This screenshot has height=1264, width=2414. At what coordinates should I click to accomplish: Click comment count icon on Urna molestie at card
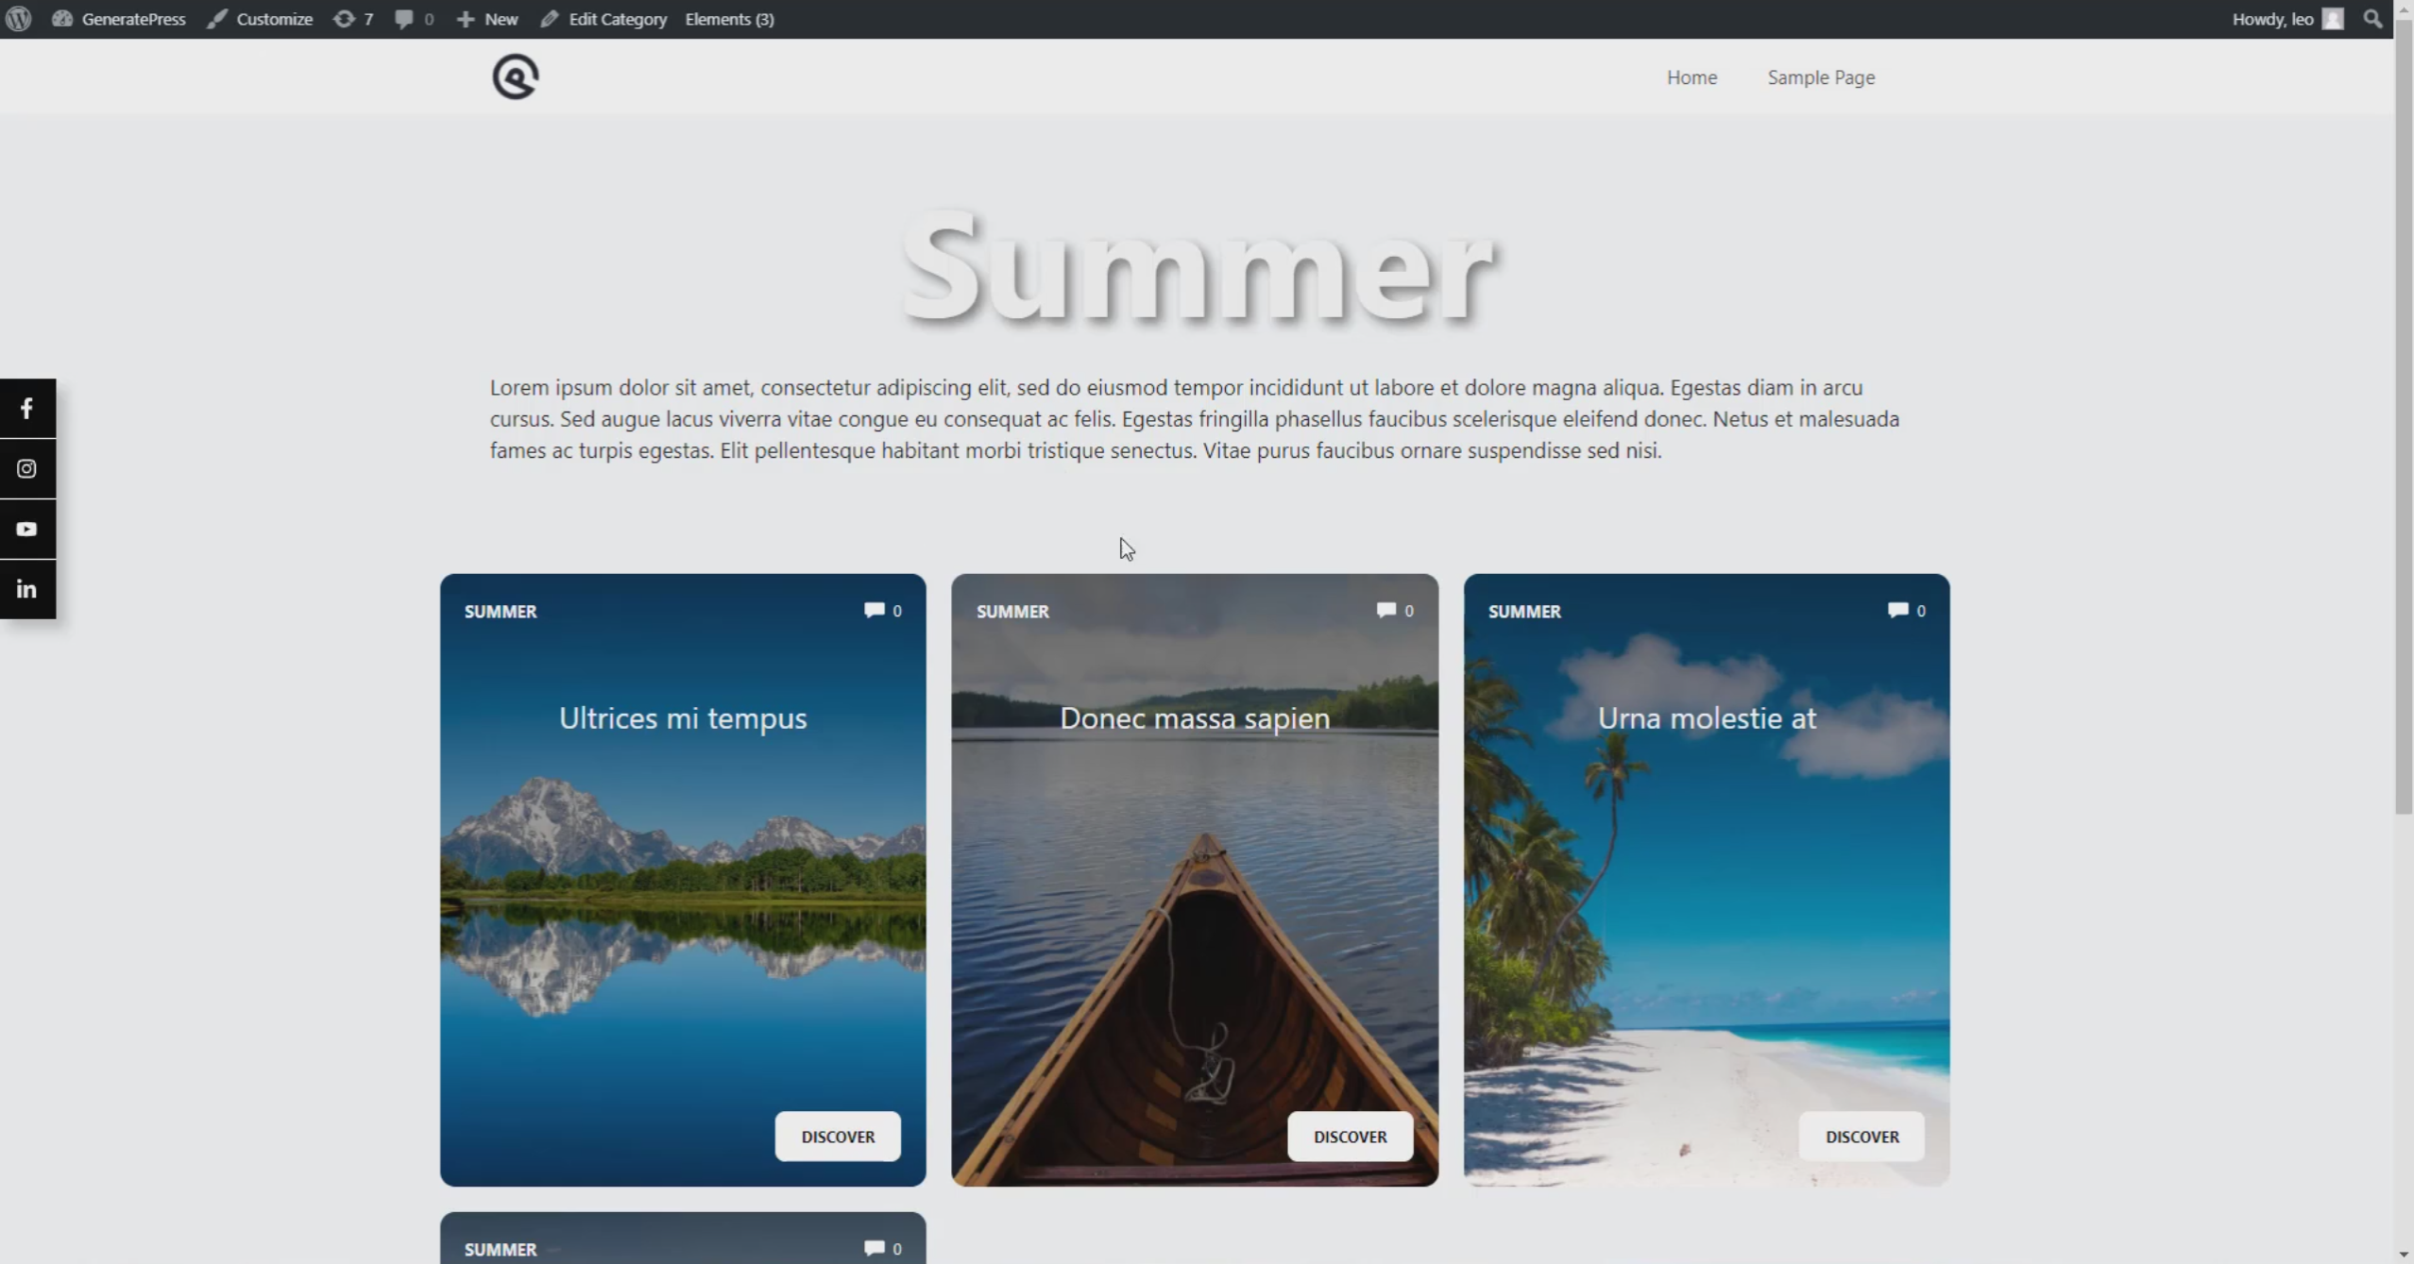point(1897,611)
